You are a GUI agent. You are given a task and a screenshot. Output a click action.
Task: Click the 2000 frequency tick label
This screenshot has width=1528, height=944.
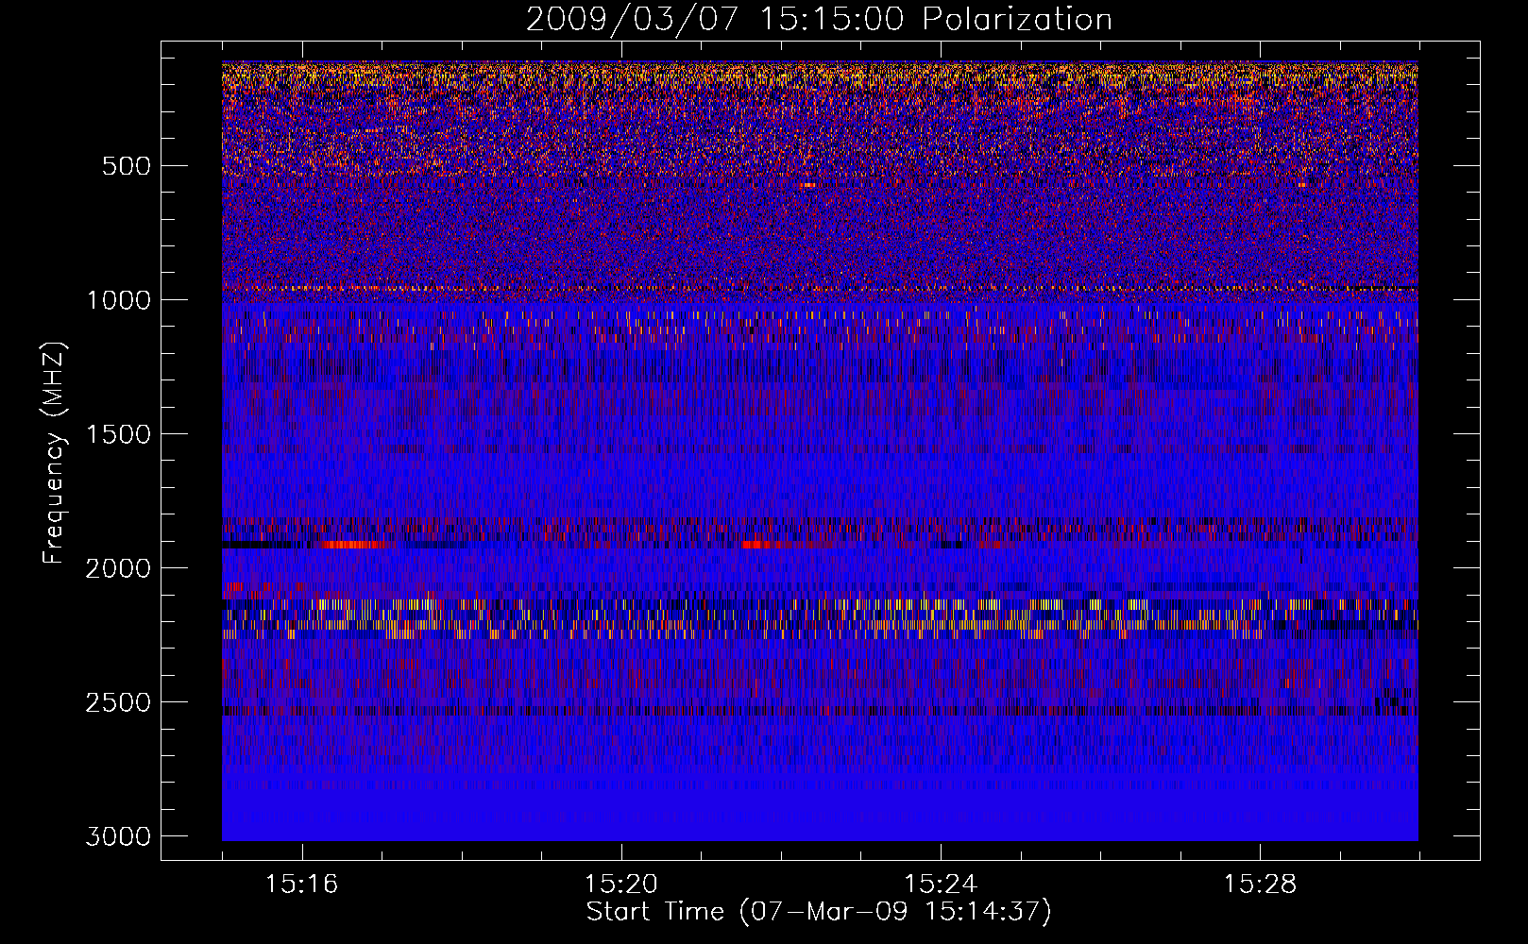coord(119,568)
